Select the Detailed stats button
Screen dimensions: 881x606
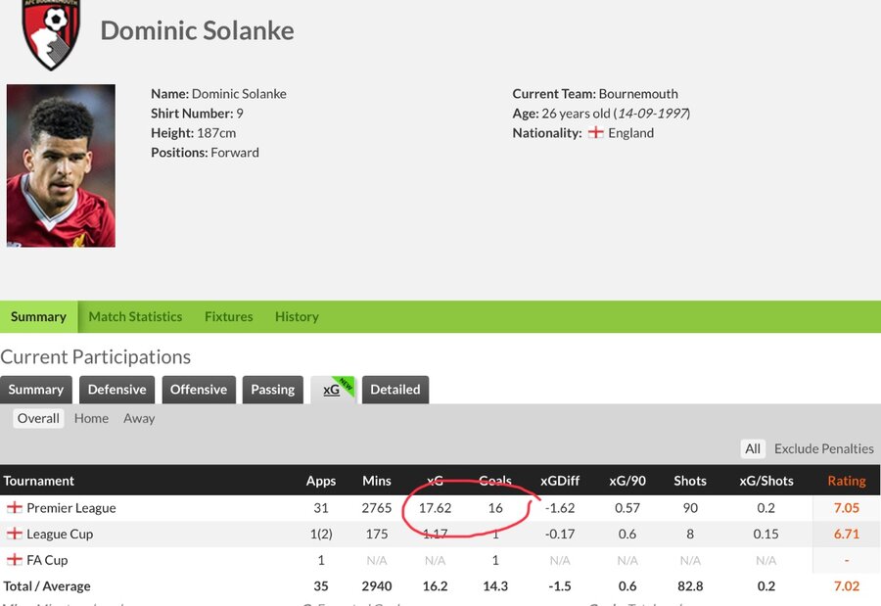[x=395, y=390]
